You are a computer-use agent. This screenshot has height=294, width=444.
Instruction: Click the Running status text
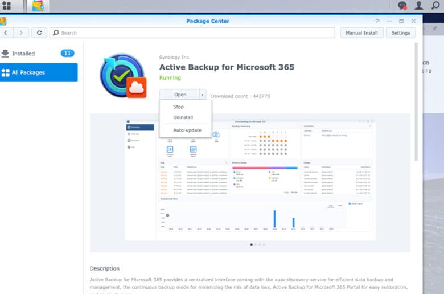click(x=170, y=78)
